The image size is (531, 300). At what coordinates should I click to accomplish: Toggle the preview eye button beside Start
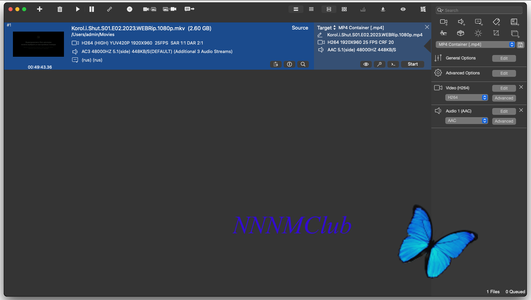point(366,64)
